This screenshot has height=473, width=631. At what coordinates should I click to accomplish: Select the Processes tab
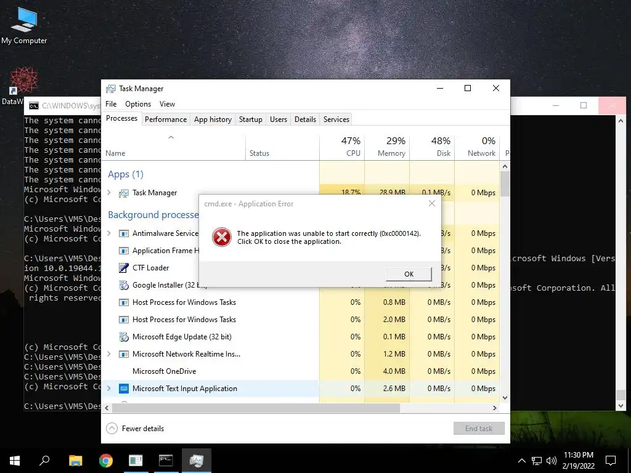[x=121, y=119]
